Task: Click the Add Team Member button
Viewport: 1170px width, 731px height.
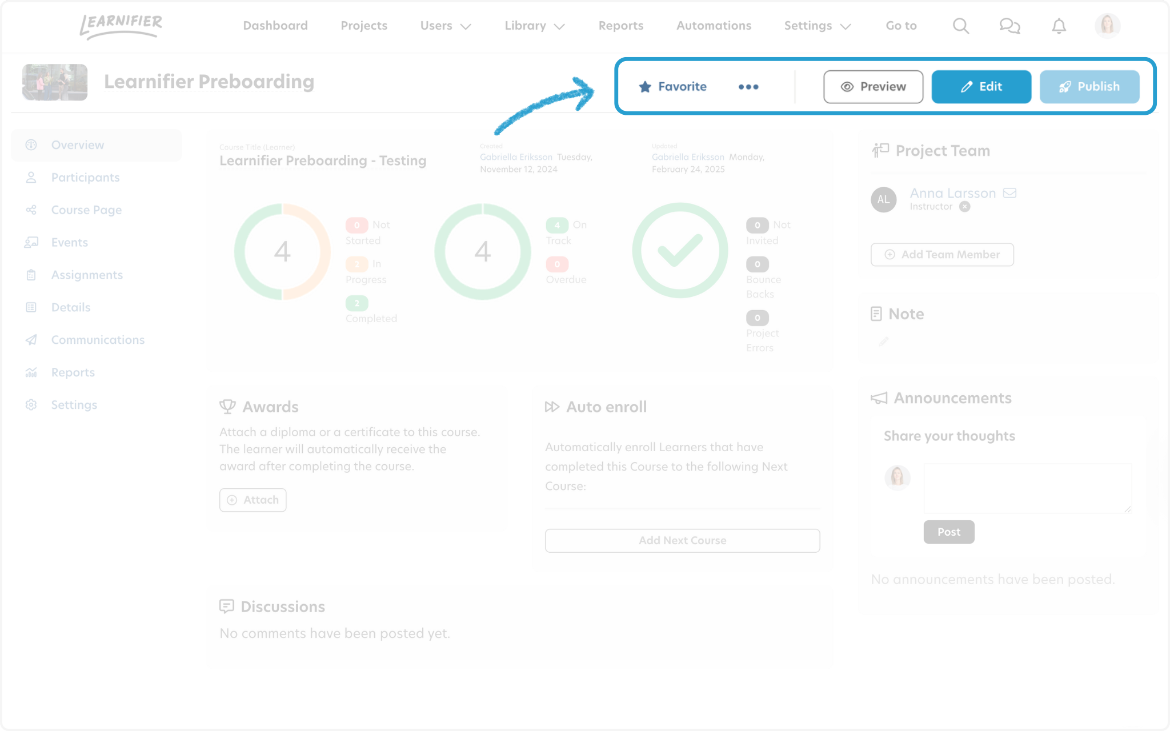Action: tap(942, 255)
